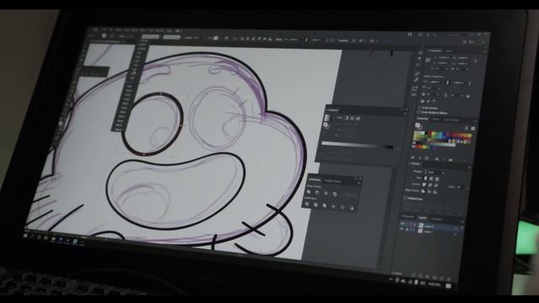Viewport: 539px width, 303px height.
Task: Toggle visibility of Layer 1
Action: click(x=403, y=229)
